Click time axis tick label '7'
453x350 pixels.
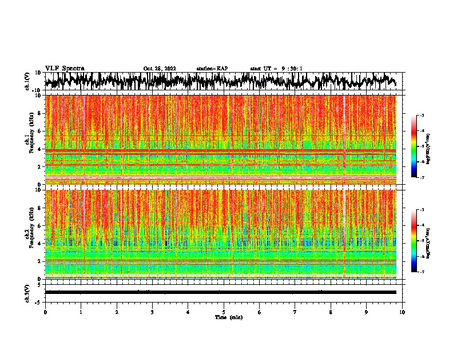295,312
